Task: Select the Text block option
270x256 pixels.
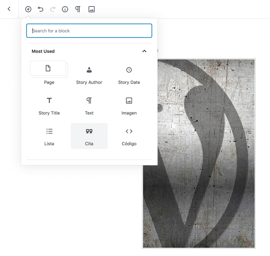Action: pyautogui.click(x=89, y=105)
